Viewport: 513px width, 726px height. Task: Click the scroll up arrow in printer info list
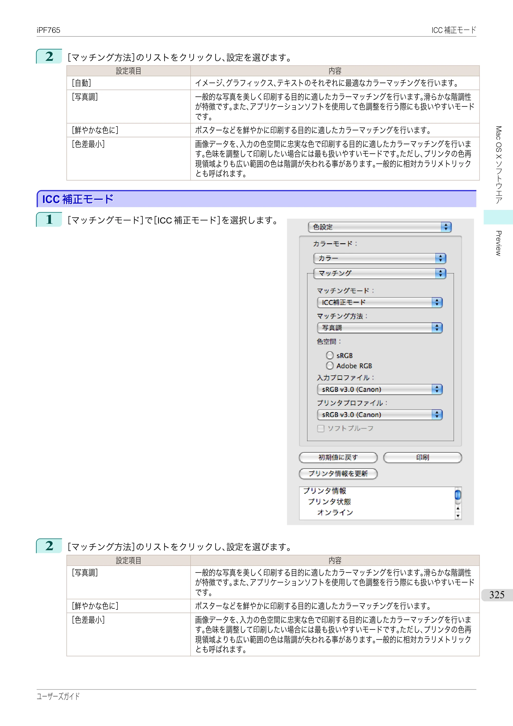458,508
